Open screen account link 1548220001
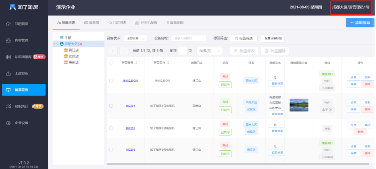Viewport: 376px width, 169px height. (x=130, y=81)
